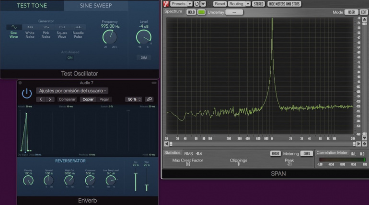Image resolution: width=369 pixels, height=205 pixels.
Task: Click the horizontal scroll left arrow in SPAN
Action: (x=167, y=144)
